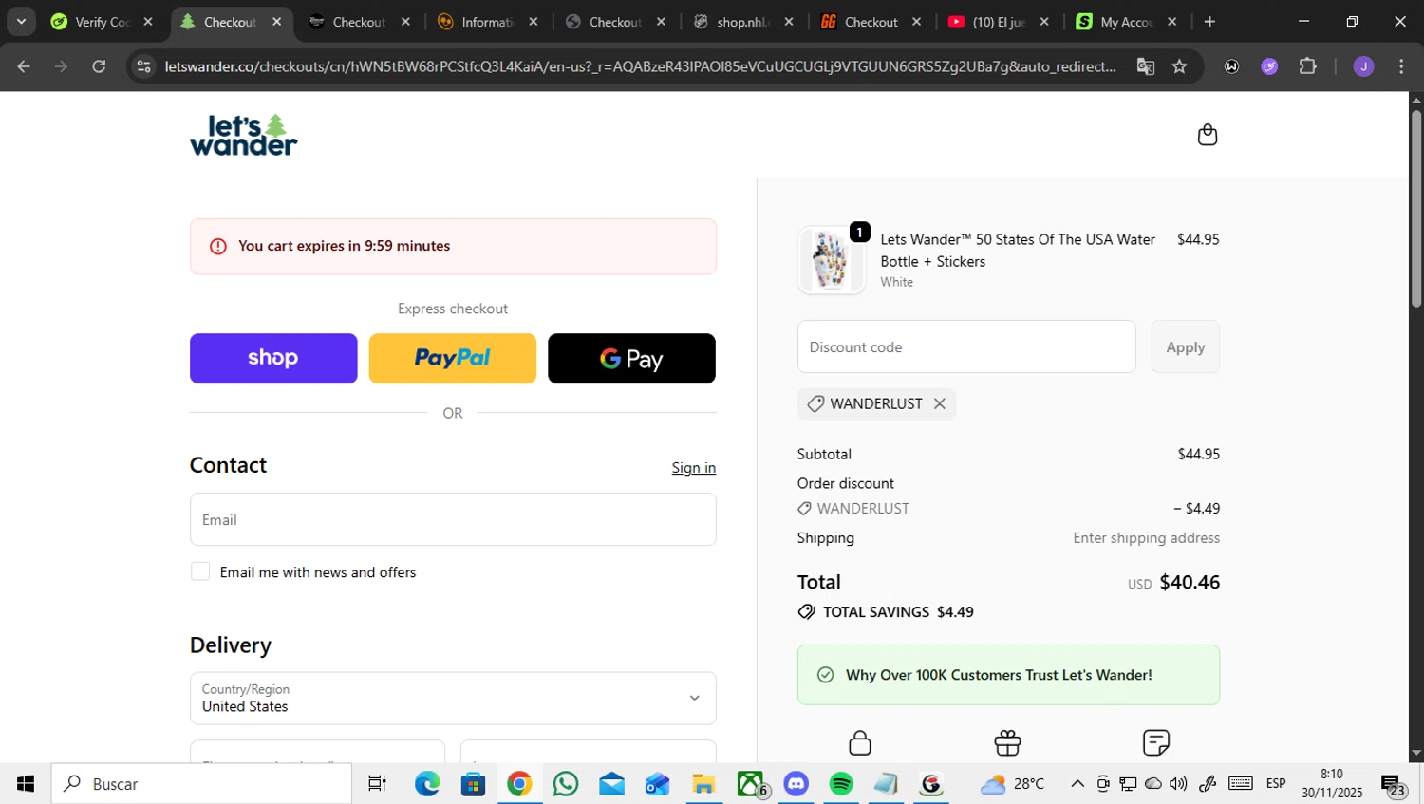Screen dimensions: 1424x804
Task: Open WhatsApp from the taskbar
Action: [566, 784]
